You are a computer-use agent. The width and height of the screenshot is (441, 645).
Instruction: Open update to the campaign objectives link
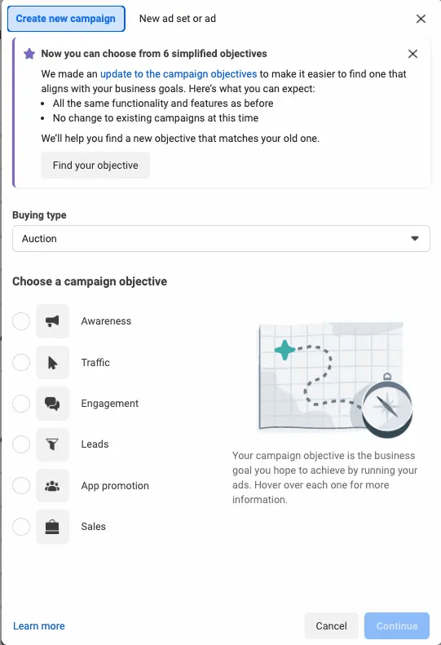click(x=179, y=74)
